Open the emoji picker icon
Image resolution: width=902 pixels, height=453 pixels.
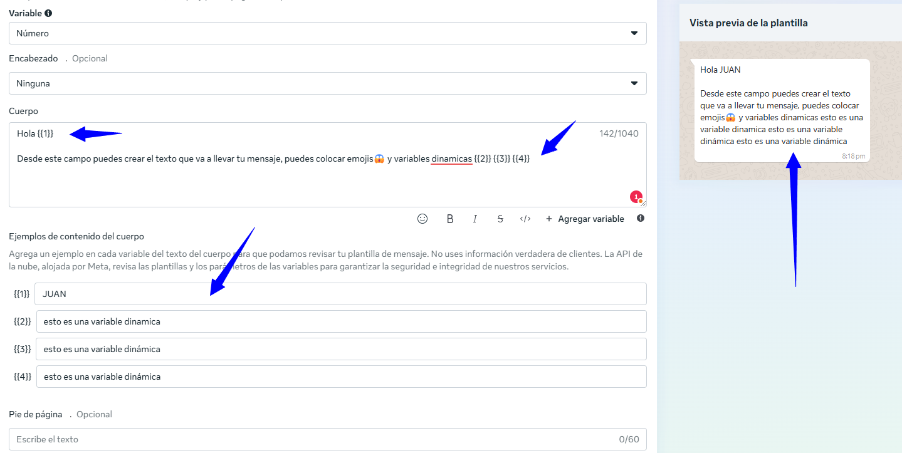pyautogui.click(x=422, y=219)
